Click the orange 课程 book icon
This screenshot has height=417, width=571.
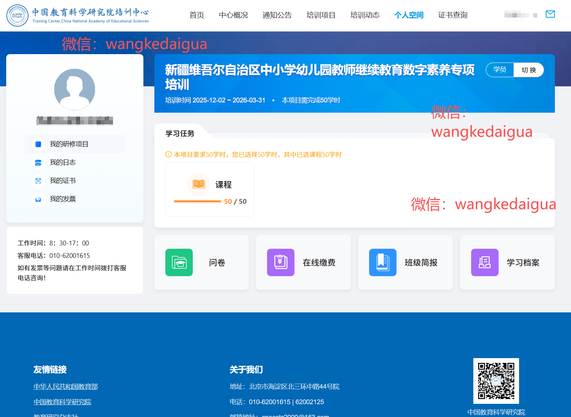[199, 184]
